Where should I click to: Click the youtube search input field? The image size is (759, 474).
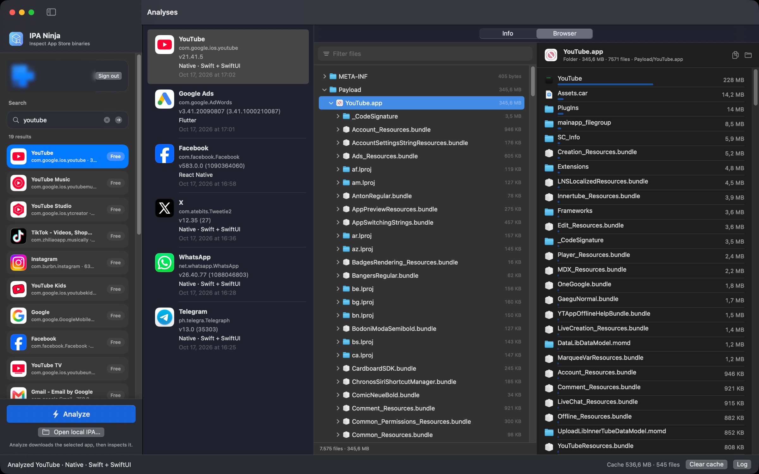coord(68,120)
